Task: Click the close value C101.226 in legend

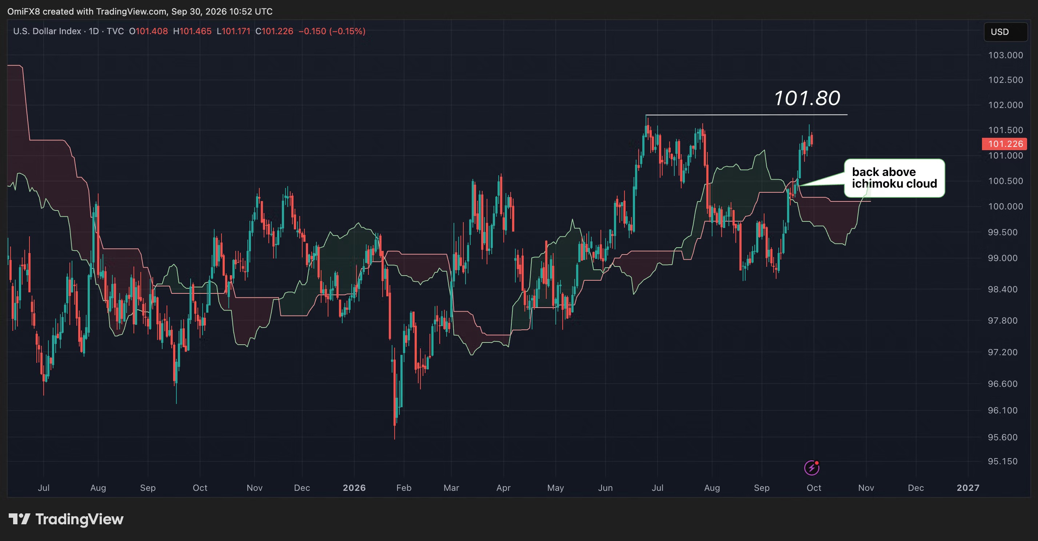Action: click(274, 31)
